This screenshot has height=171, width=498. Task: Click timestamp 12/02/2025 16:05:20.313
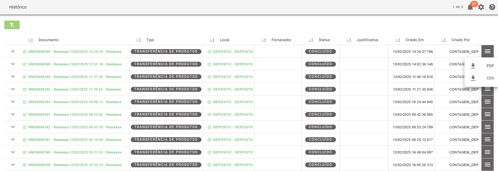413,165
